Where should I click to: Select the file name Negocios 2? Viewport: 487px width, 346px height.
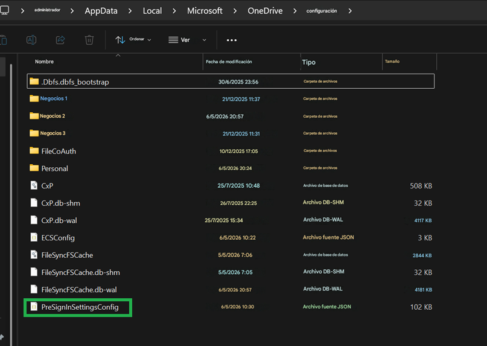tap(53, 116)
